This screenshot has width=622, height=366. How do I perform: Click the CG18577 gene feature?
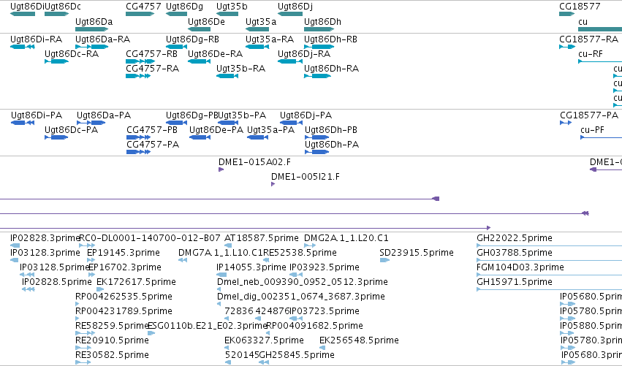pos(567,14)
